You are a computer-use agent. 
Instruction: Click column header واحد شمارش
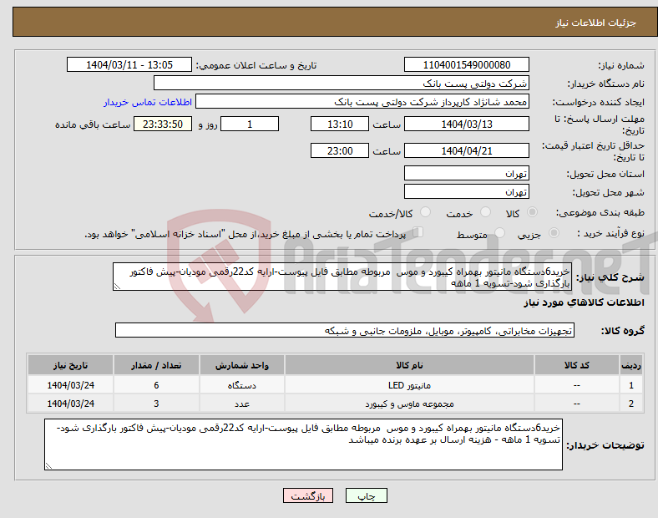242,365
